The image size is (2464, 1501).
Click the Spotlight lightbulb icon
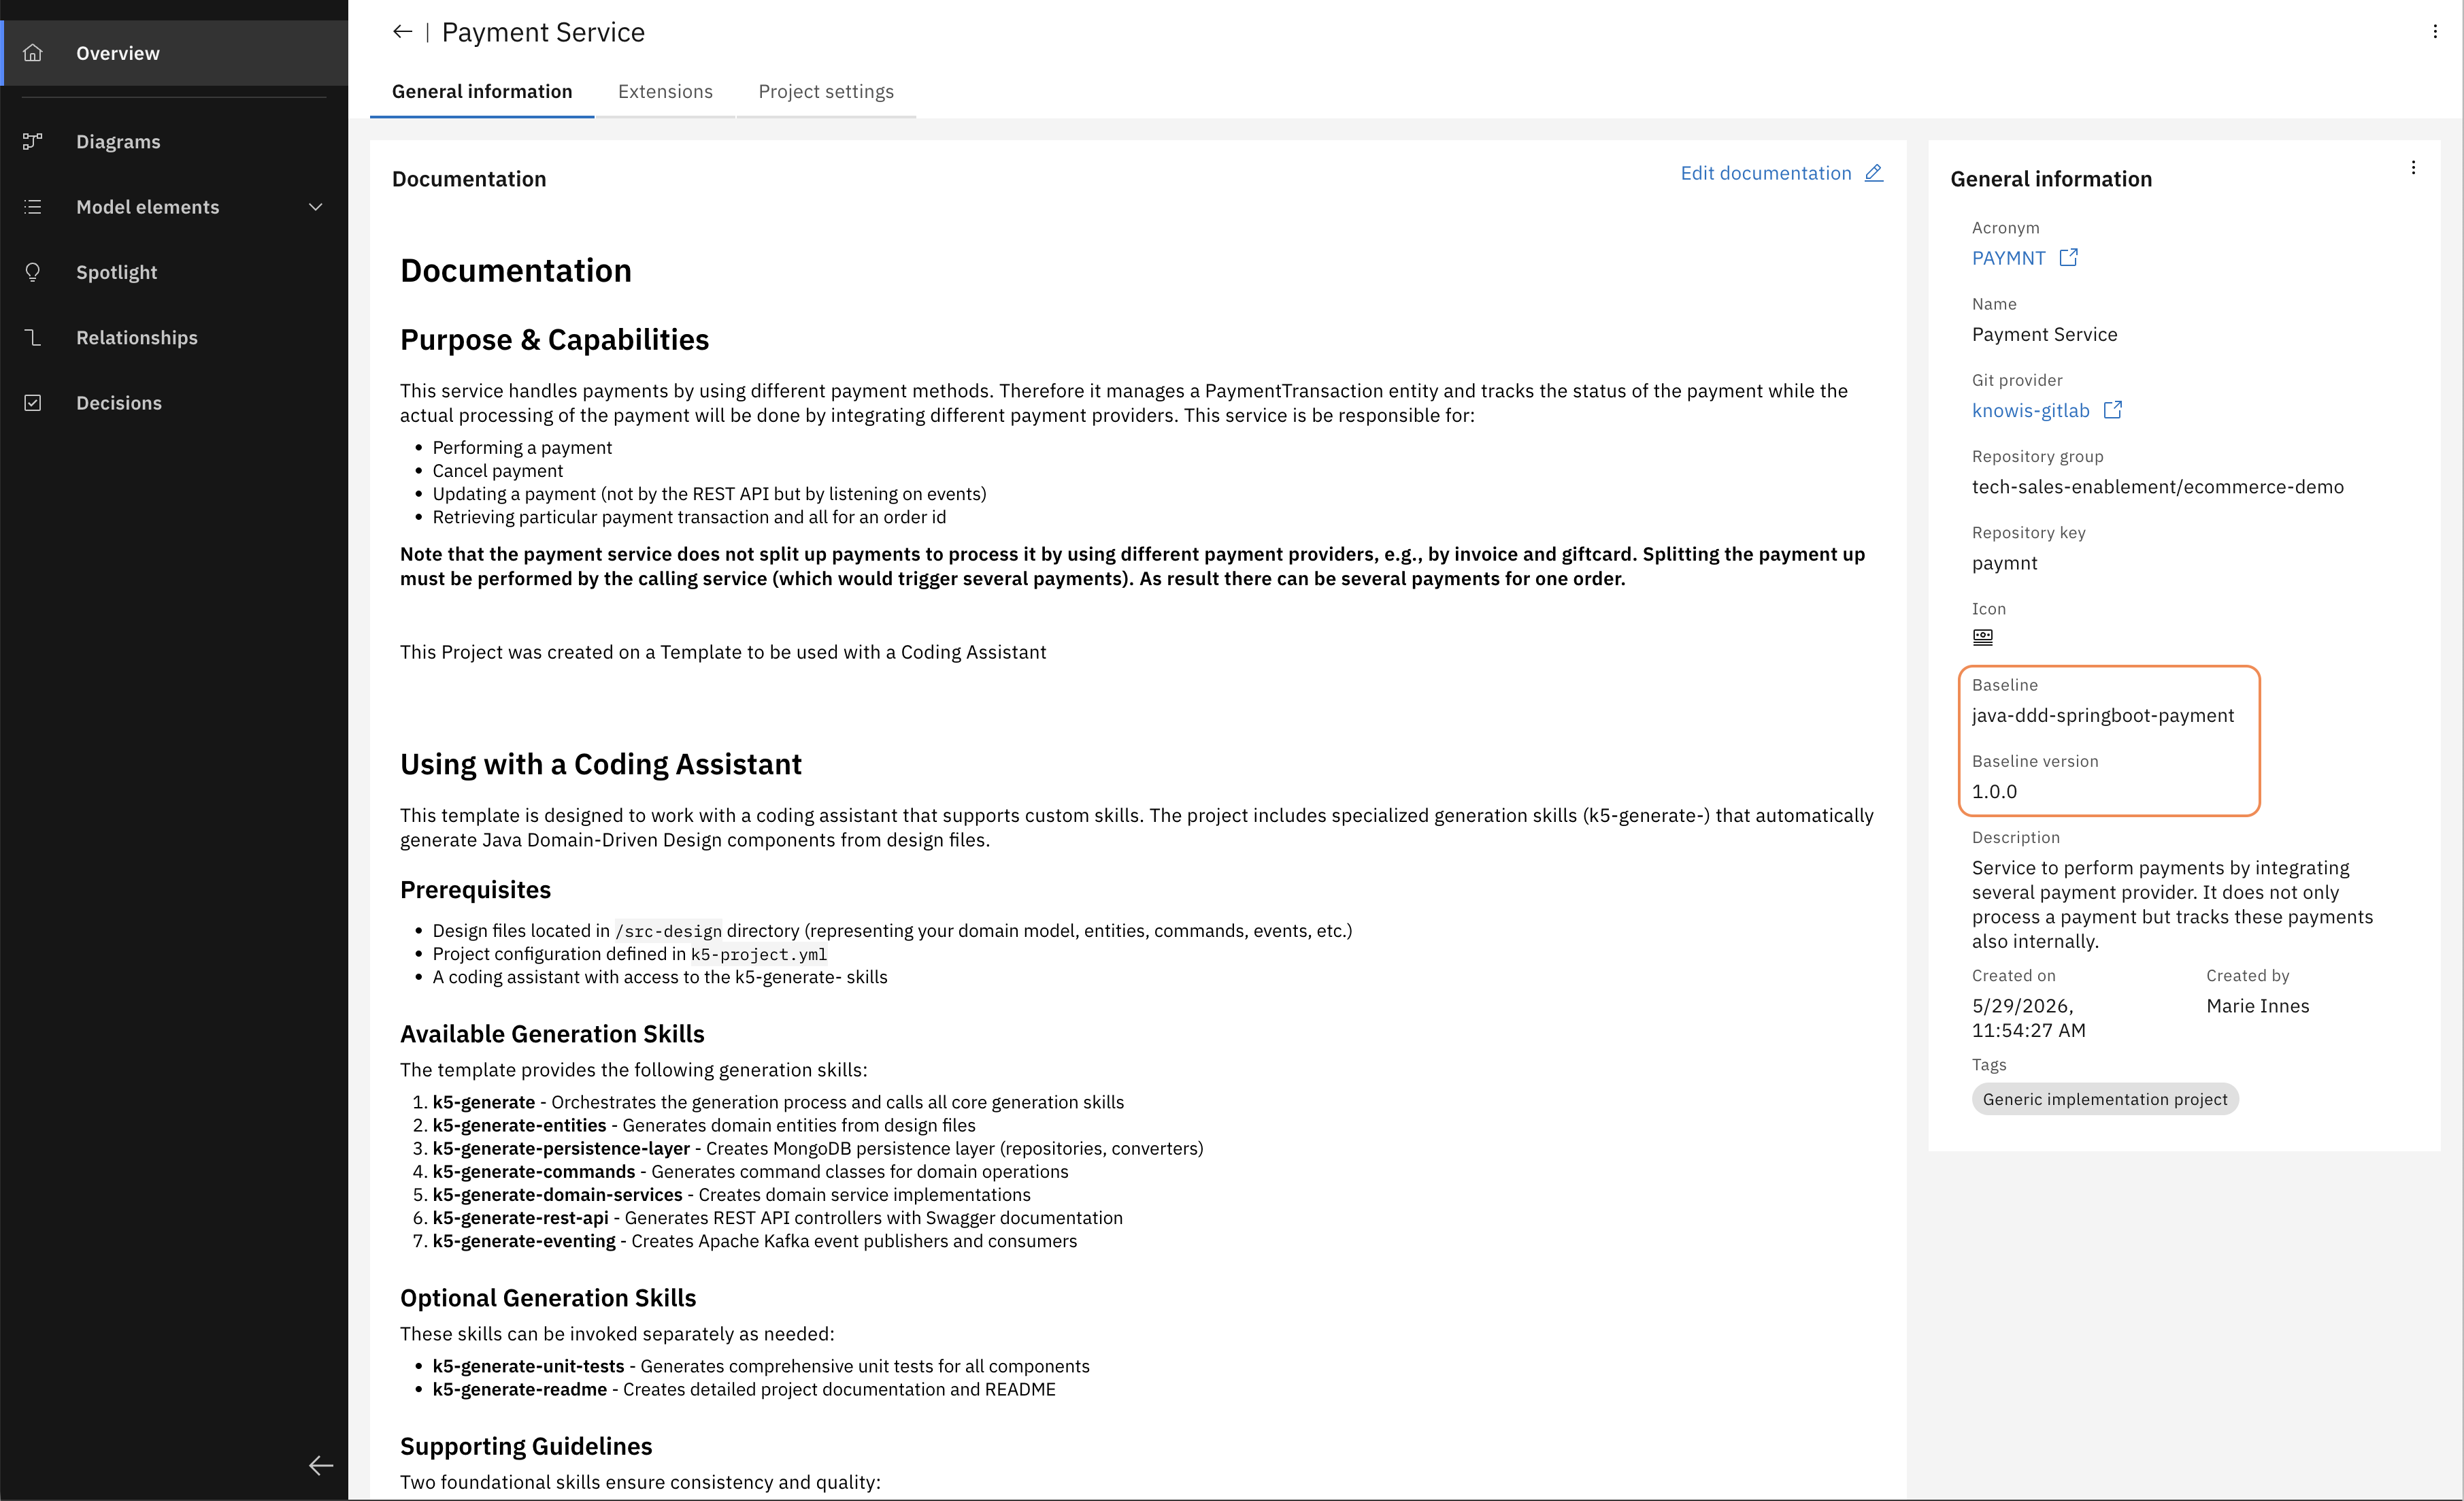(33, 272)
